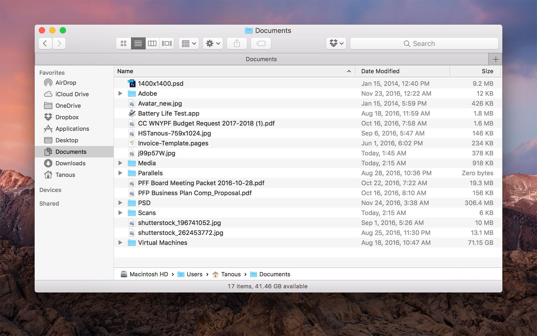Click the 17 items status bar text

(268, 286)
